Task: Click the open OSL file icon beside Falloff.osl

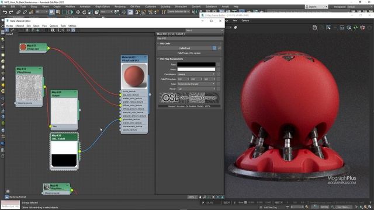Action: click(219, 48)
